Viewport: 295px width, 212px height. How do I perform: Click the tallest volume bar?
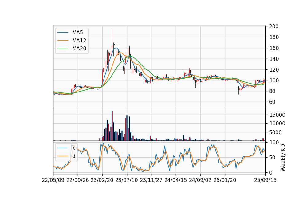tap(112, 126)
